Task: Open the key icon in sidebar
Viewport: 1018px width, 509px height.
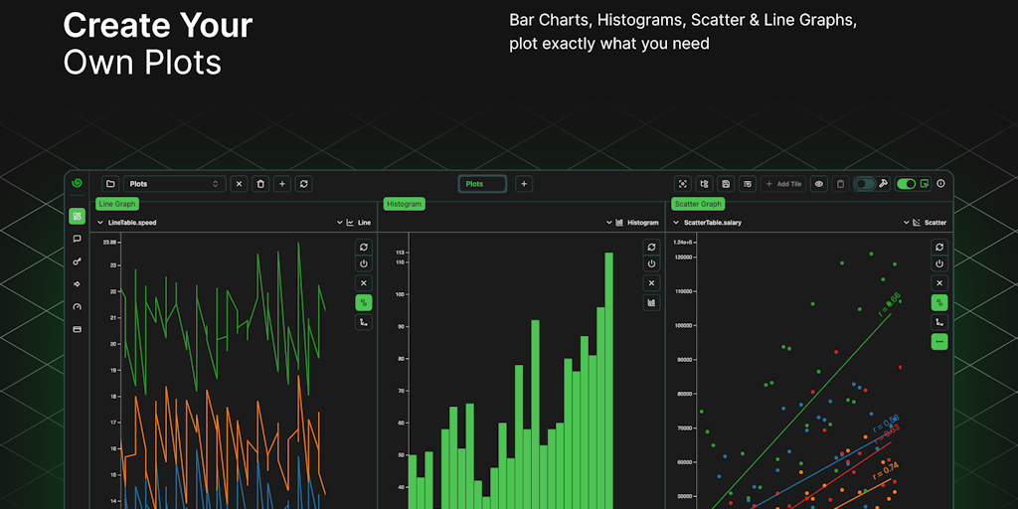Action: pos(77,261)
